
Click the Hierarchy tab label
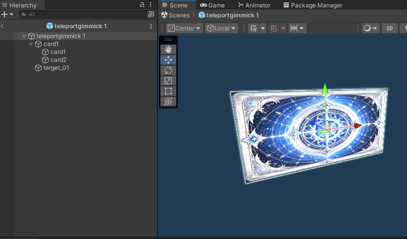coord(19,5)
